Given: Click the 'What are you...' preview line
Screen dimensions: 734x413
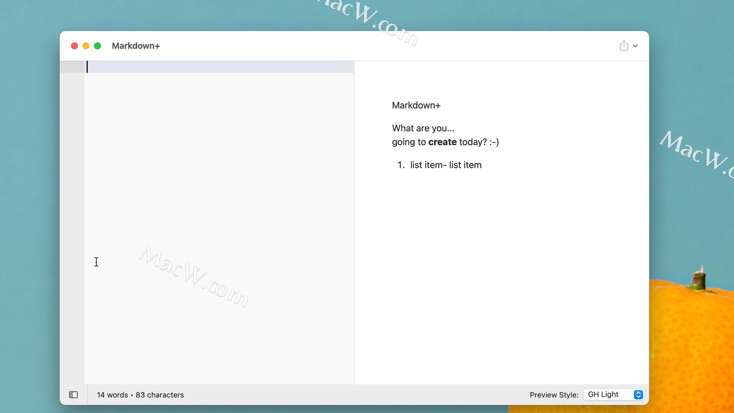Looking at the screenshot, I should pos(423,128).
